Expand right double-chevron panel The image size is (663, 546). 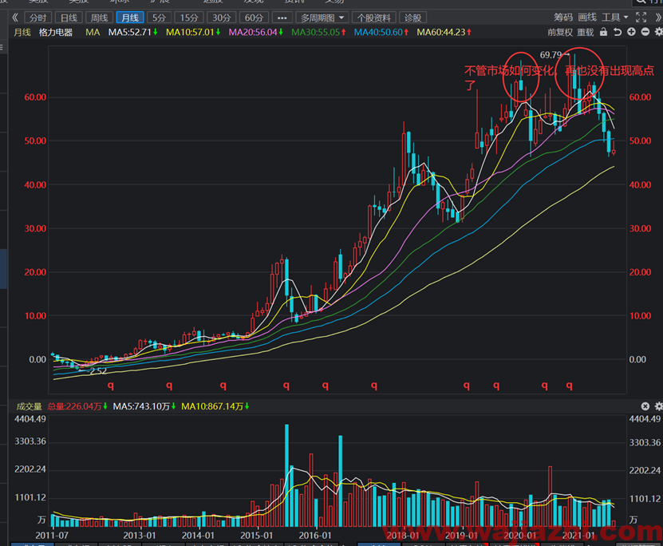click(x=658, y=18)
